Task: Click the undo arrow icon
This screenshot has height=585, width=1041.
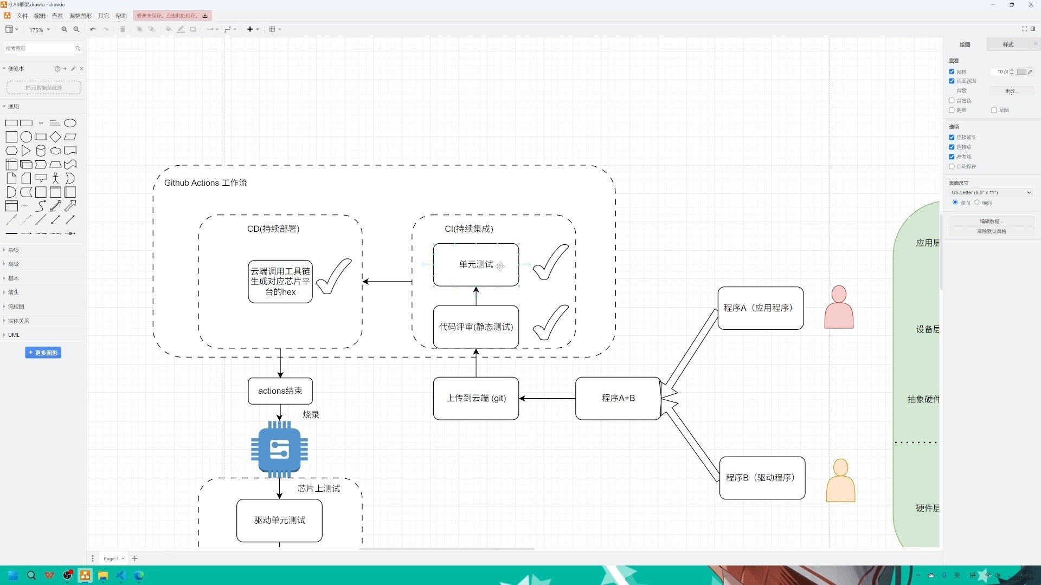Action: 93,29
